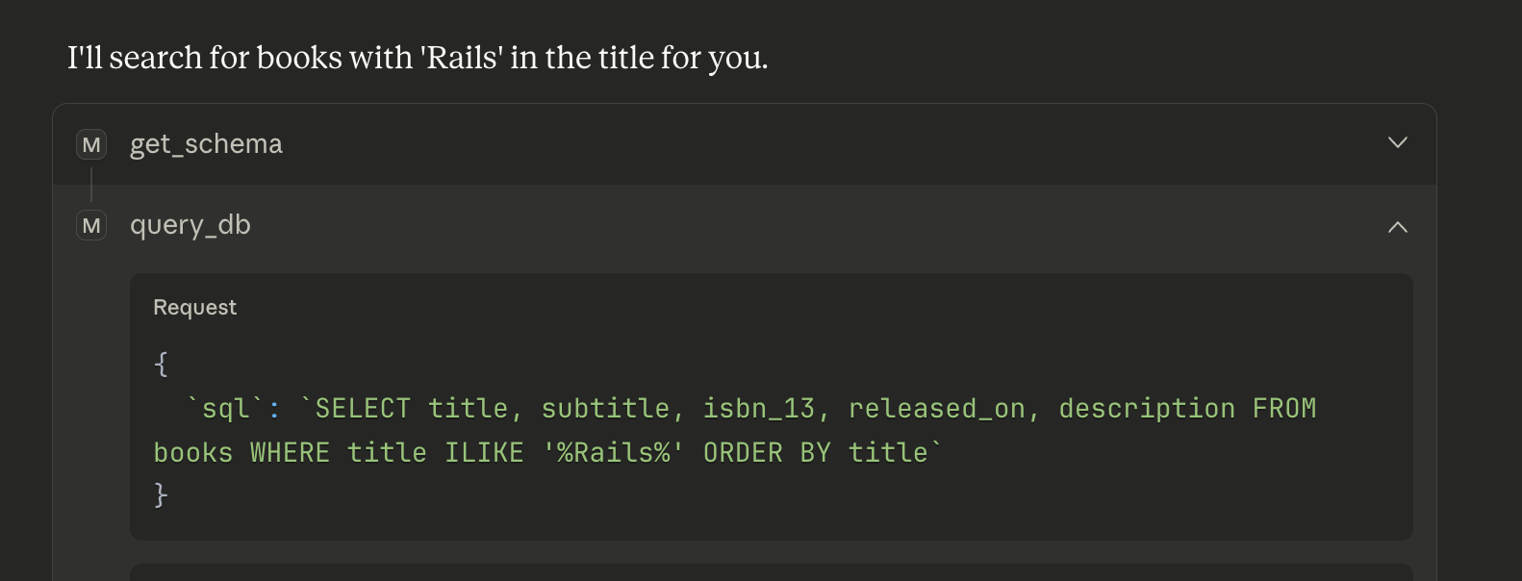The width and height of the screenshot is (1522, 581).
Task: Click the query_db tool call label
Action: pyautogui.click(x=190, y=225)
